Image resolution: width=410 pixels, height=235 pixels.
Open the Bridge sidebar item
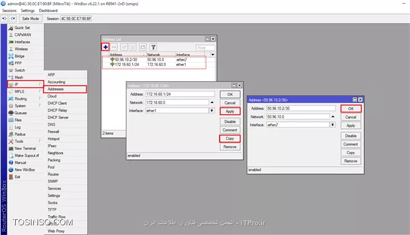tap(19, 56)
